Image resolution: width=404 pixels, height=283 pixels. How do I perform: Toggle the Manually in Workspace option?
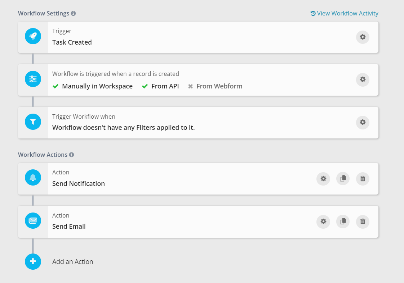coord(93,86)
